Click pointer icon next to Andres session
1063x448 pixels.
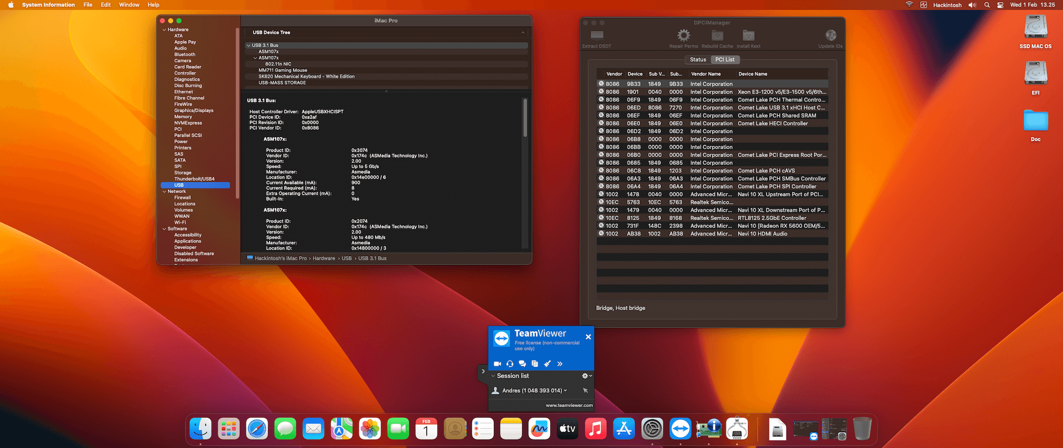pos(585,390)
